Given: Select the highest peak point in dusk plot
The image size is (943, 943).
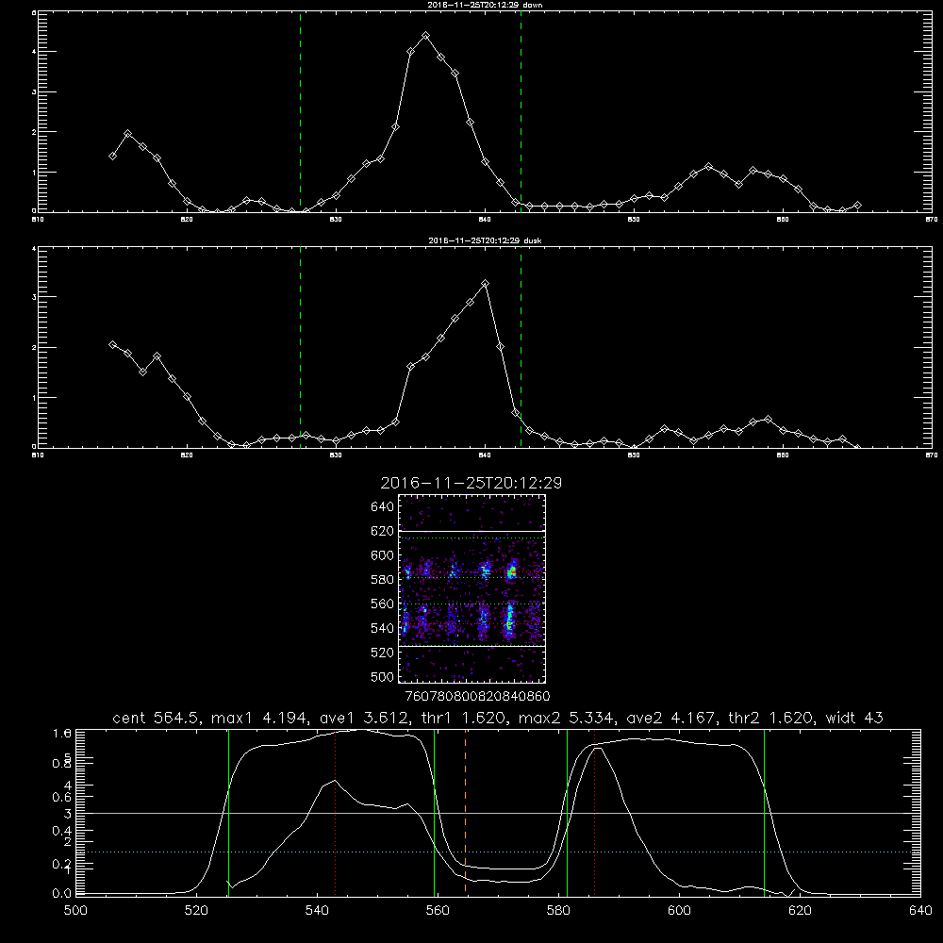Looking at the screenshot, I should tap(486, 283).
